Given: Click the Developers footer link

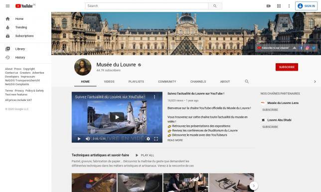Looking at the screenshot, I should click(12, 77).
